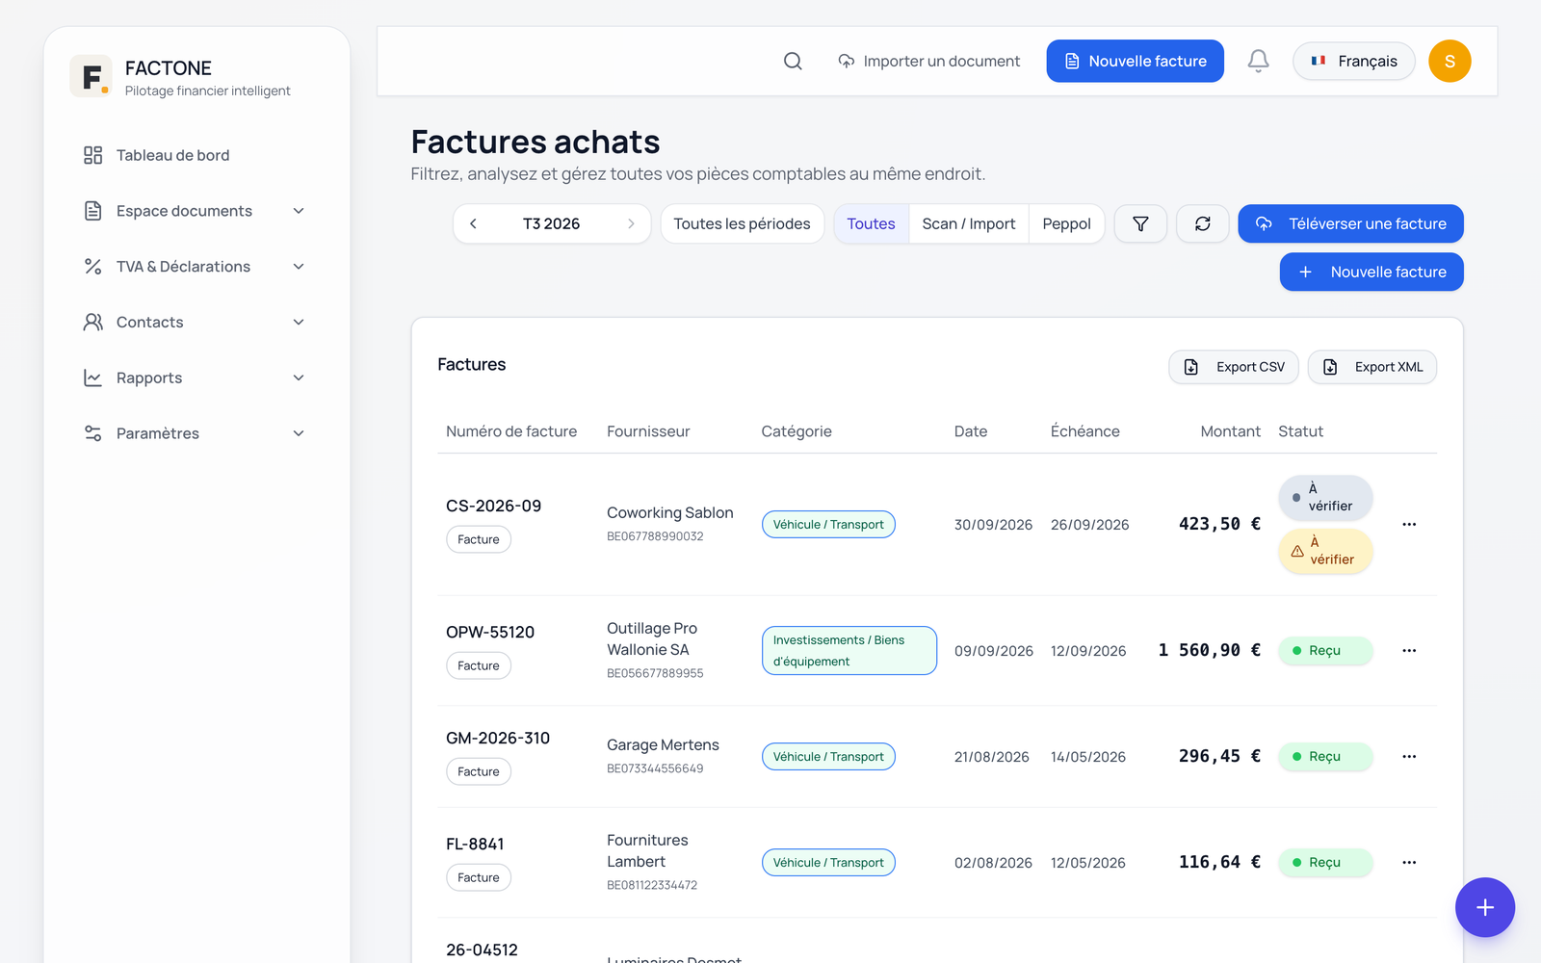The height and width of the screenshot is (963, 1541).
Task: Expand Rapports menu
Action: point(196,377)
